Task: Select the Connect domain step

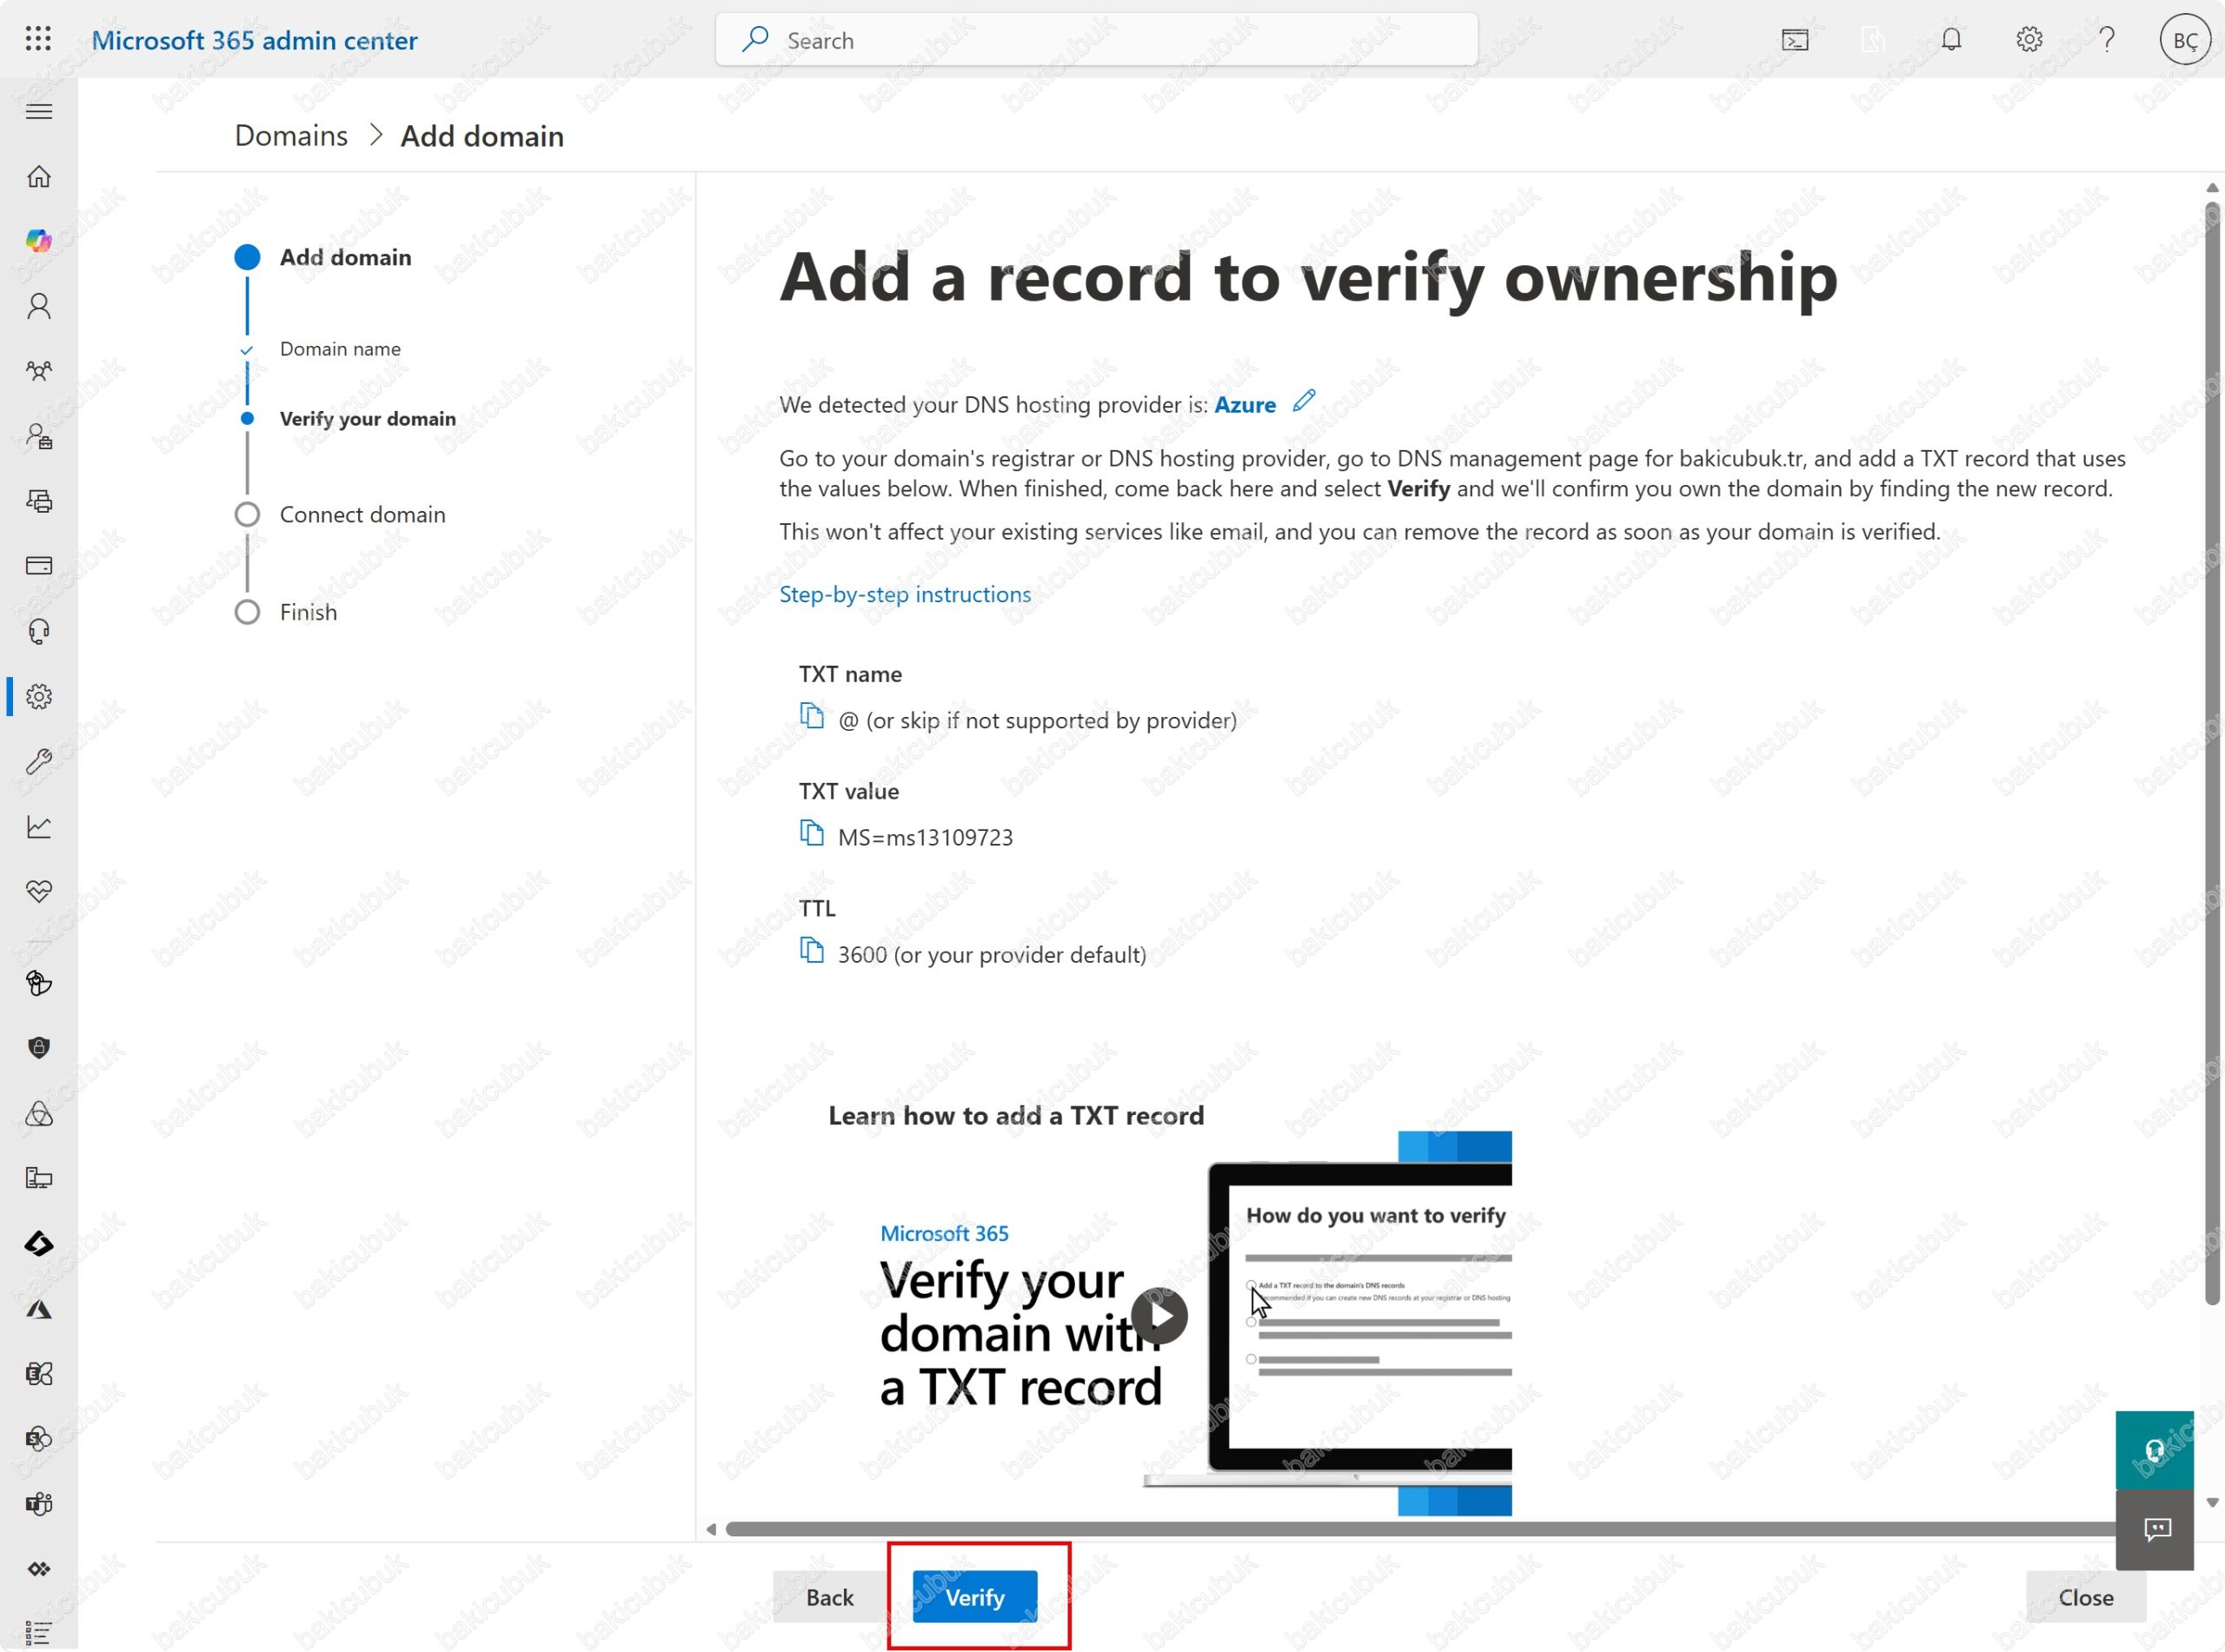Action: [362, 514]
